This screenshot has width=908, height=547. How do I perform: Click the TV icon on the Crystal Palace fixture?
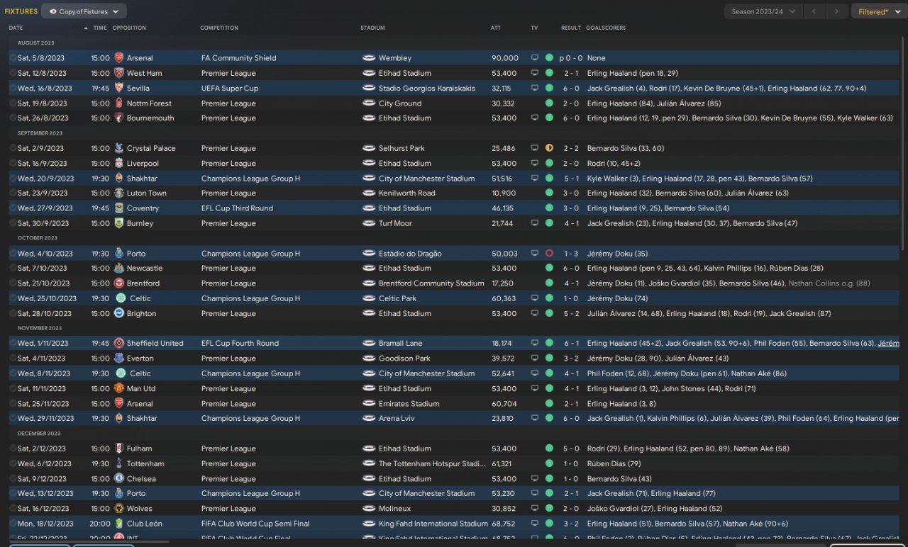(x=535, y=148)
